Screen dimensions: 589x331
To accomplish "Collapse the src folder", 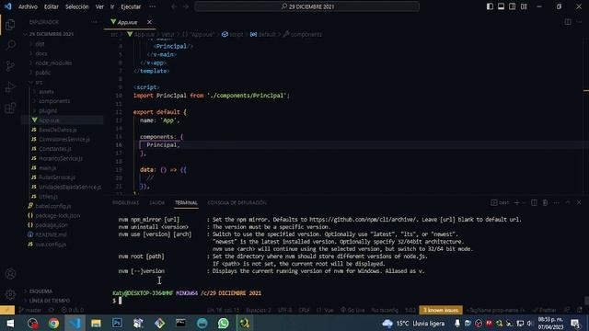I will pyautogui.click(x=39, y=82).
